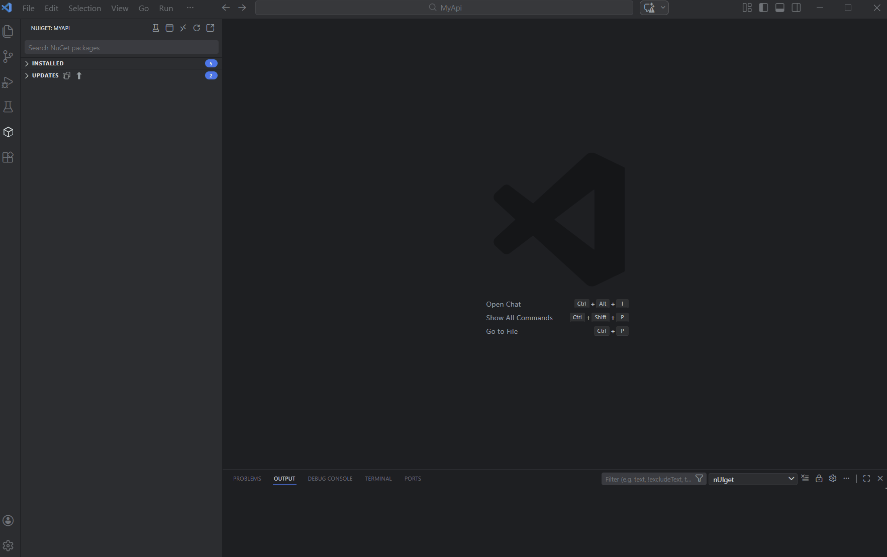This screenshot has width=887, height=557.
Task: Close the bottom panel
Action: (x=880, y=479)
